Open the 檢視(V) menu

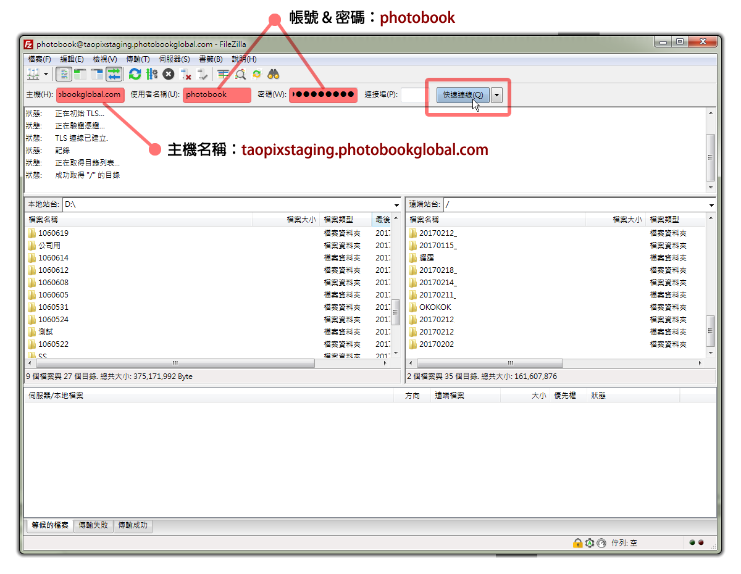105,59
